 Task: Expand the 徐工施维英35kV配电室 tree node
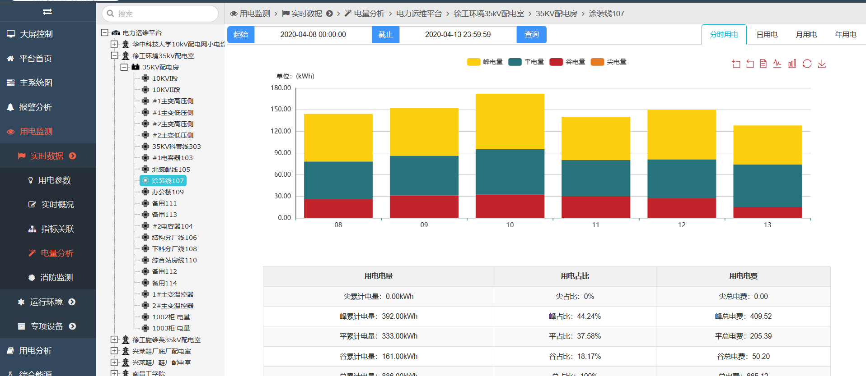[114, 339]
